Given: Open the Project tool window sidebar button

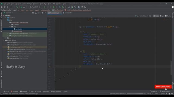Looking at the screenshot, I should 1,15.
